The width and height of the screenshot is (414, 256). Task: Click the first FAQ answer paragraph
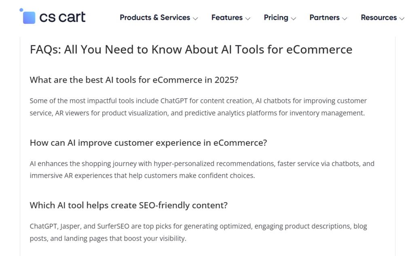tap(198, 107)
